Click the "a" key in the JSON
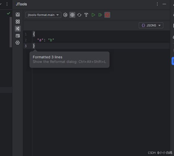The width and height of the screenshot is (174, 156). [x=40, y=40]
